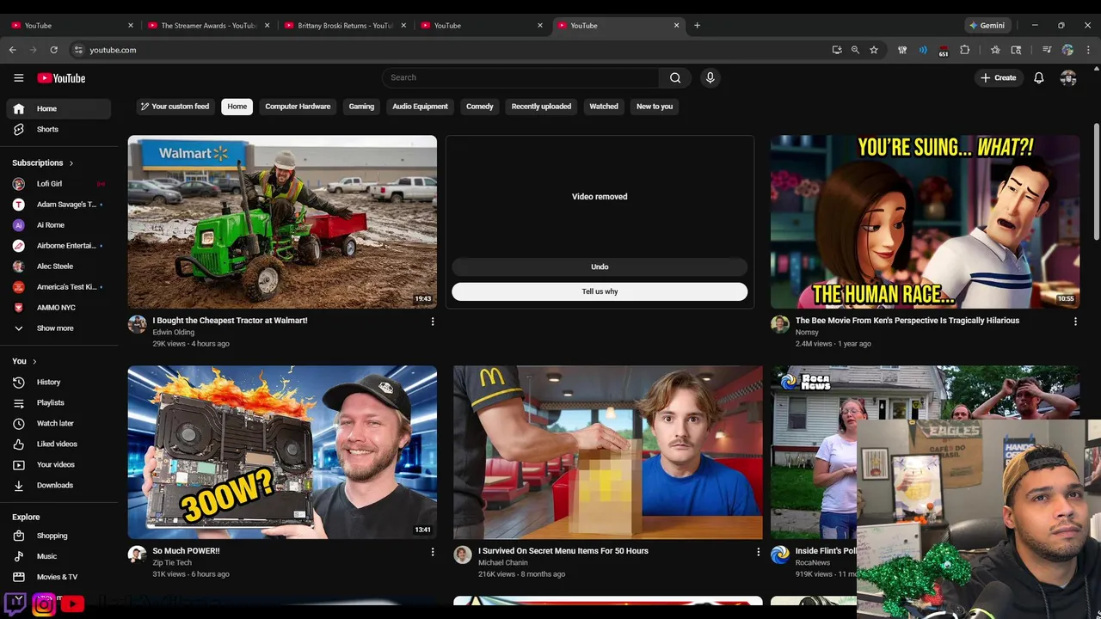The height and width of the screenshot is (619, 1101).
Task: Open the notifications bell
Action: [1039, 77]
